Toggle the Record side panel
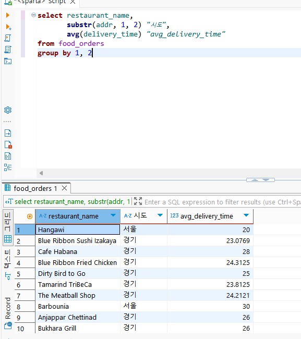 [x=8, y=308]
